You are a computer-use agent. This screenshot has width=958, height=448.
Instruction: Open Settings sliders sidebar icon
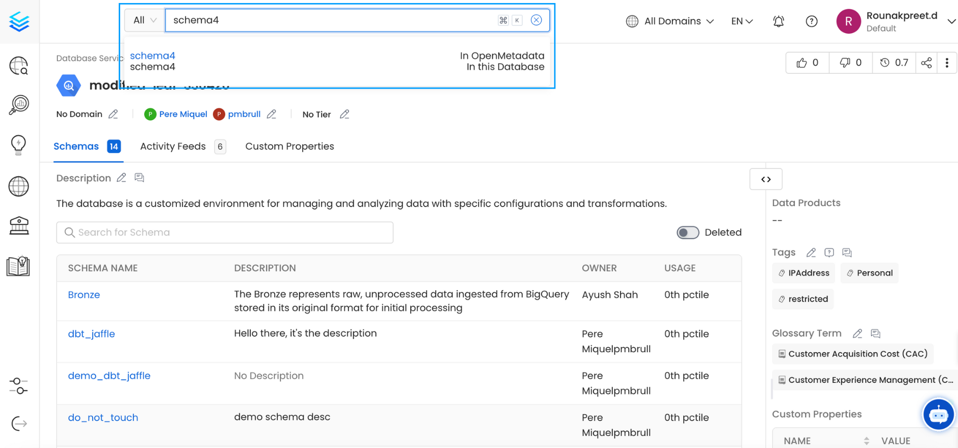click(x=19, y=385)
